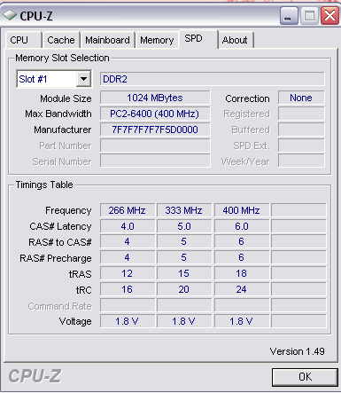Click the CPU-Z title bar icon
Viewport: 341px width, 393px height.
point(10,15)
